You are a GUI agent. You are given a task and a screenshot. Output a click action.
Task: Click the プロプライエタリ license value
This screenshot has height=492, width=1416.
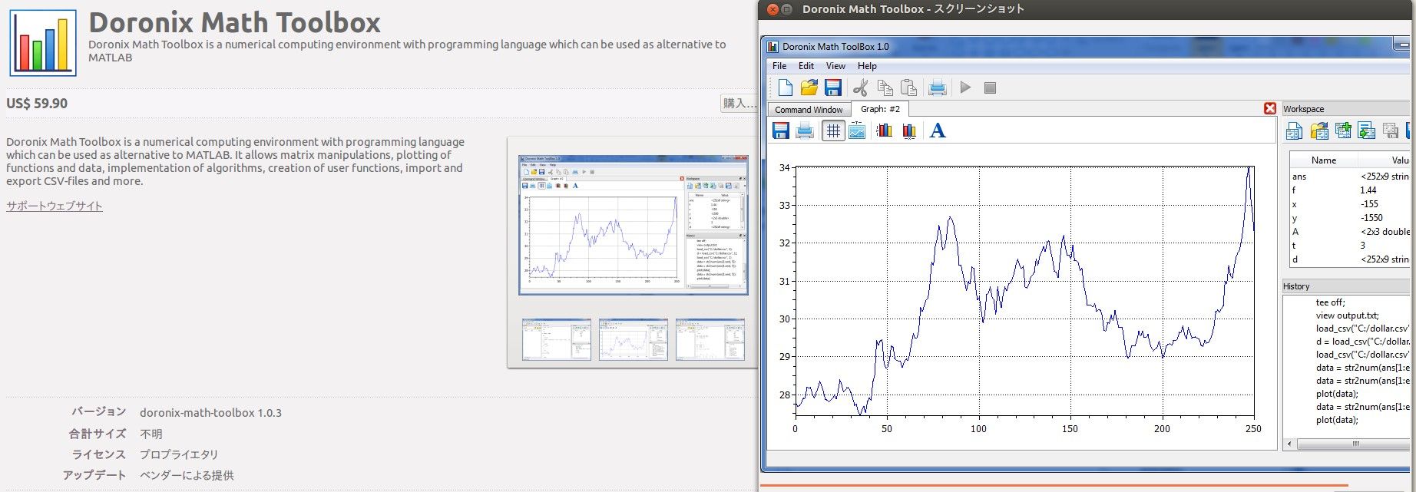click(x=179, y=454)
